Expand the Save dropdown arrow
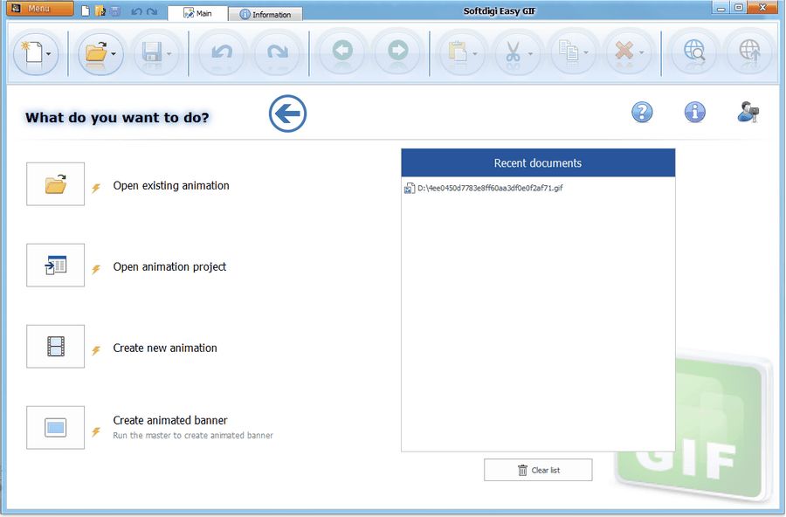This screenshot has height=517, width=786. pos(169,53)
